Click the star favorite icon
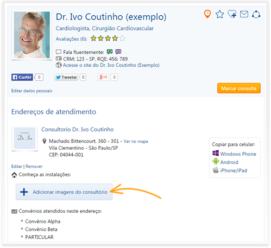The width and height of the screenshot is (271, 248). [219, 14]
